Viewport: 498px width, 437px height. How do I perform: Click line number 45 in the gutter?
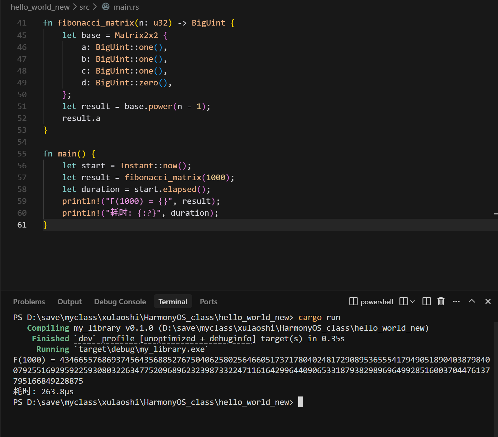(22, 35)
